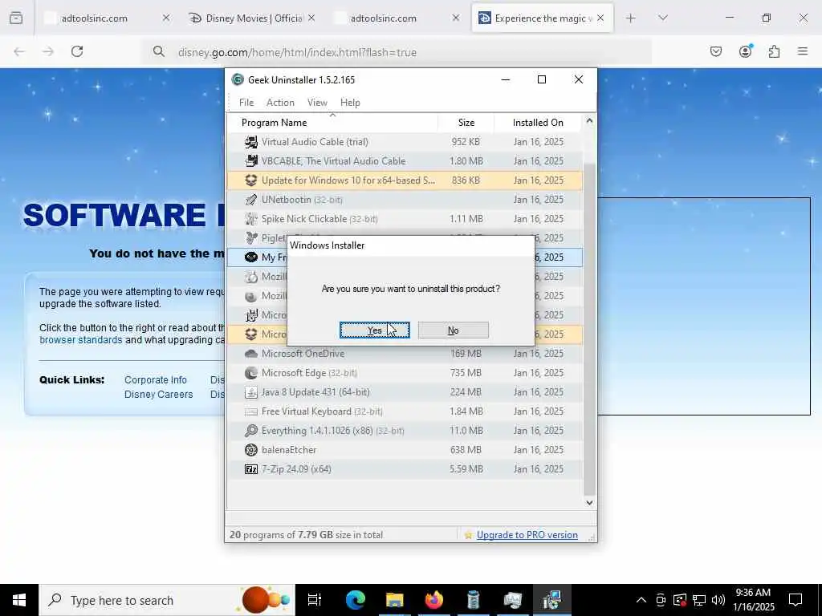Open the Action menu in Geek Uninstaller

280,103
